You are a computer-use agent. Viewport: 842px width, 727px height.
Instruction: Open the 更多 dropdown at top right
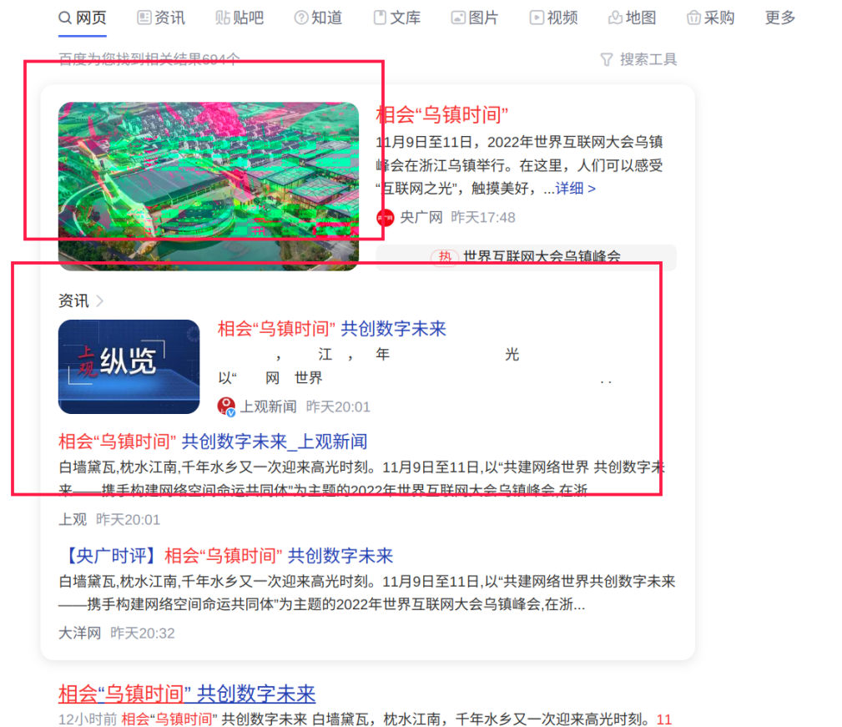tap(778, 18)
